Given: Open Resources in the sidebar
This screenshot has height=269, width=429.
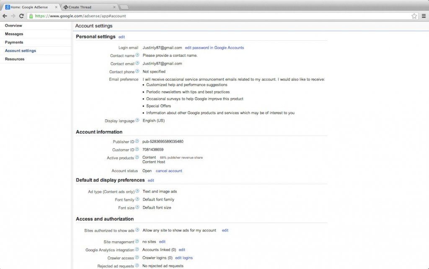Looking at the screenshot, I should (x=15, y=59).
